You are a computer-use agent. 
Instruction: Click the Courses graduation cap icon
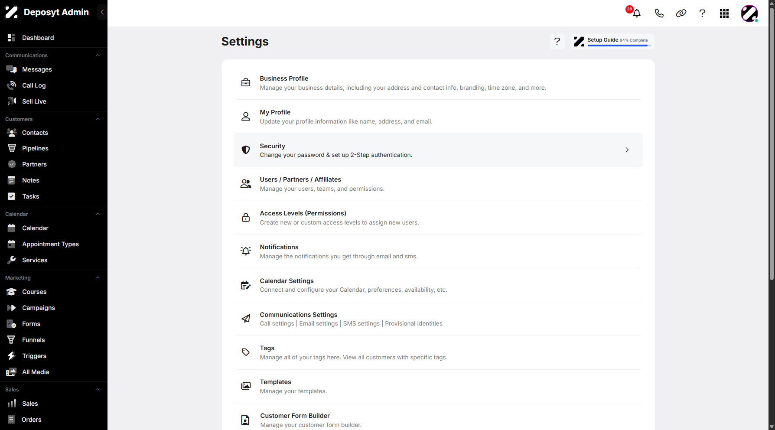12,292
